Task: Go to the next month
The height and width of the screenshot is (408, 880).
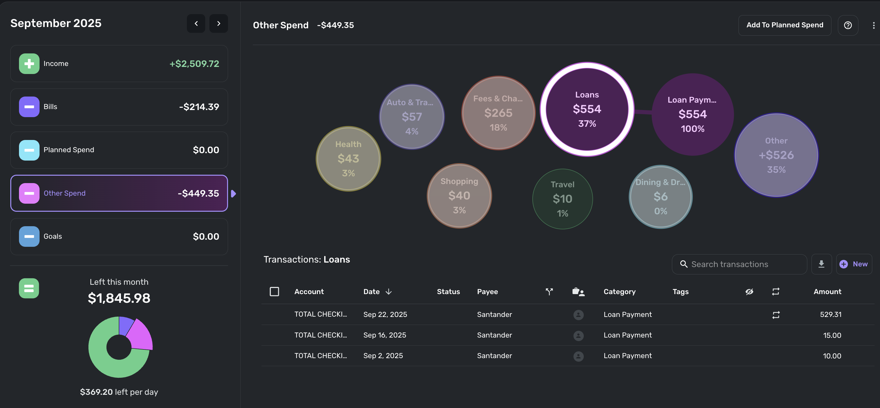Action: 219,23
